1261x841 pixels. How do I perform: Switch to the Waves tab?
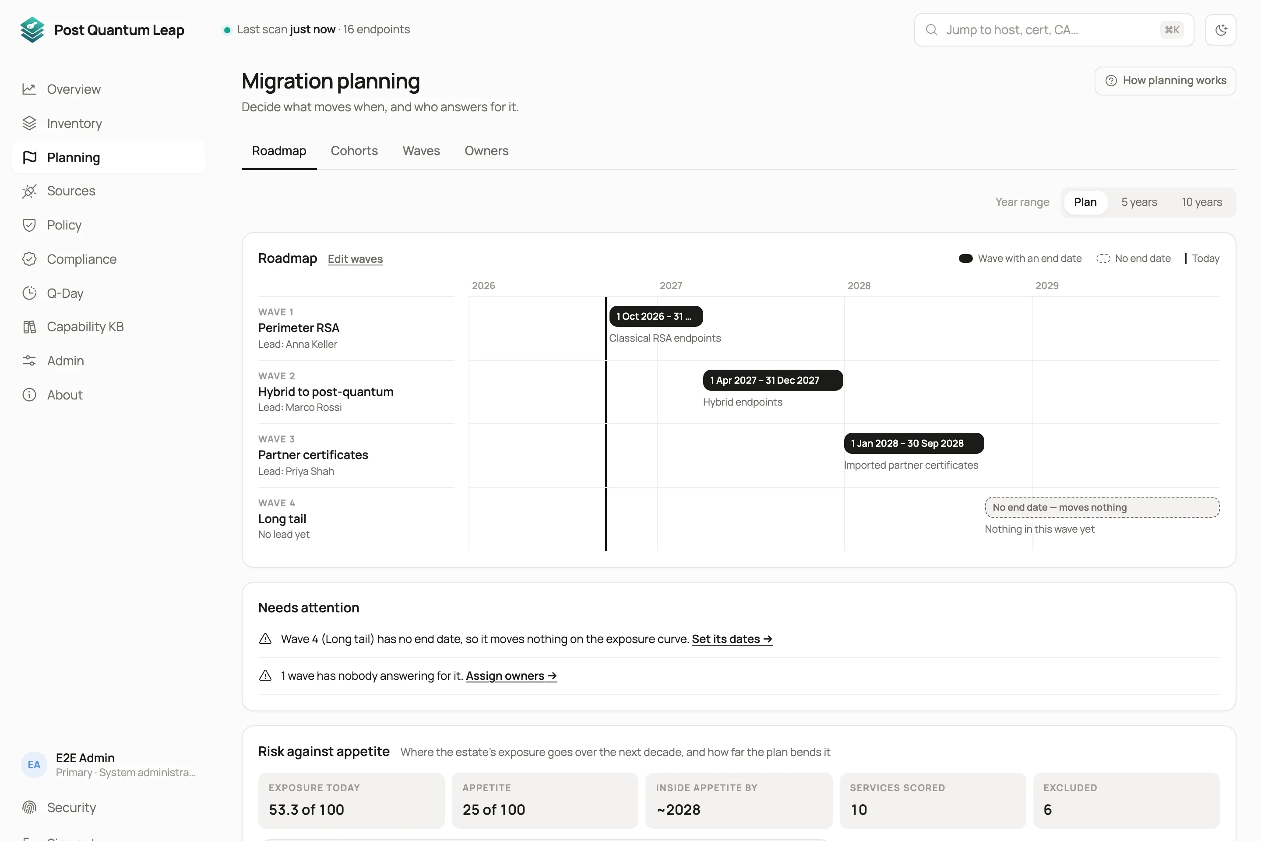click(421, 151)
